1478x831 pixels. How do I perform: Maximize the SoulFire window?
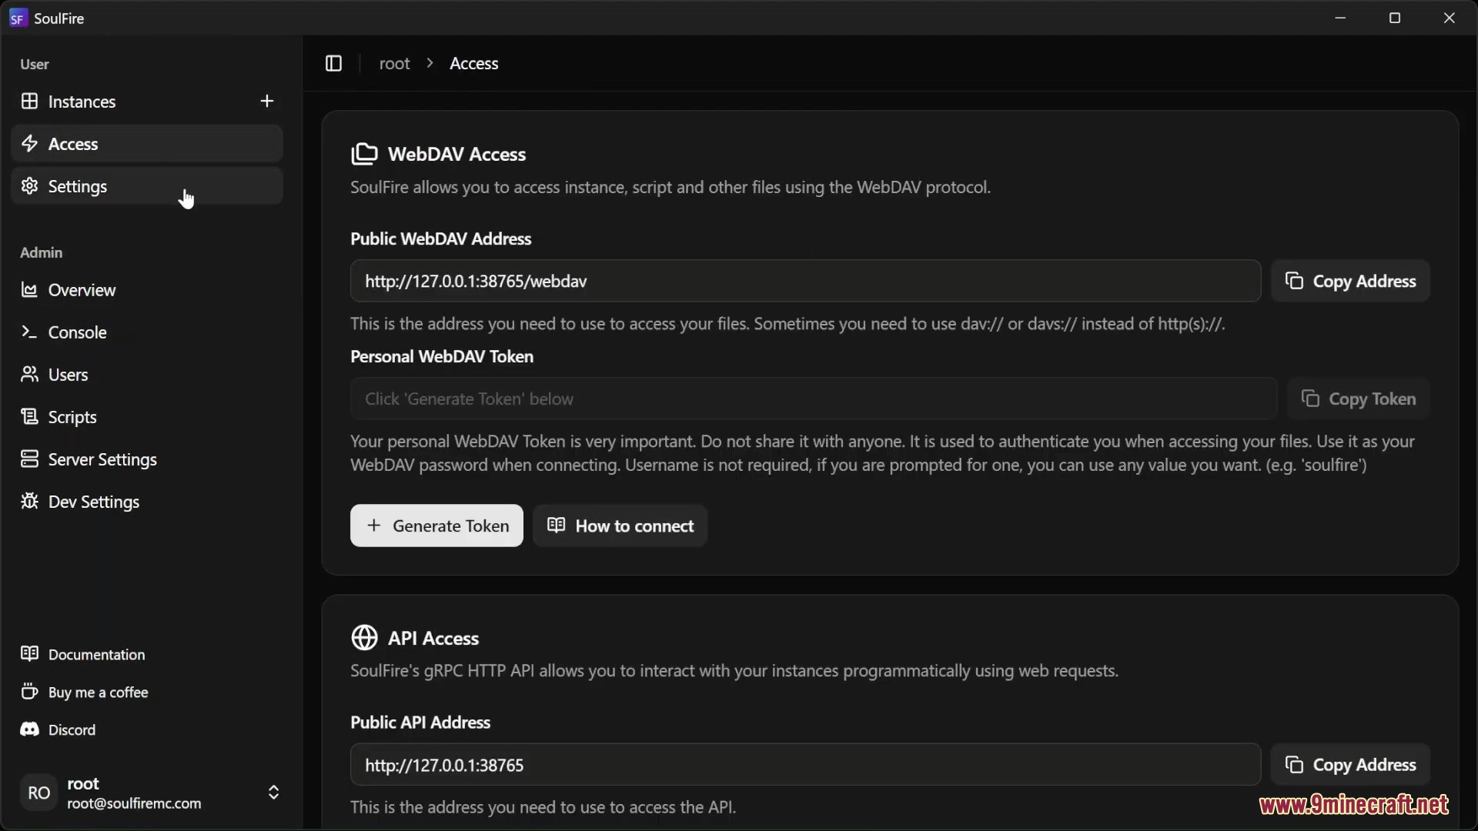point(1395,18)
